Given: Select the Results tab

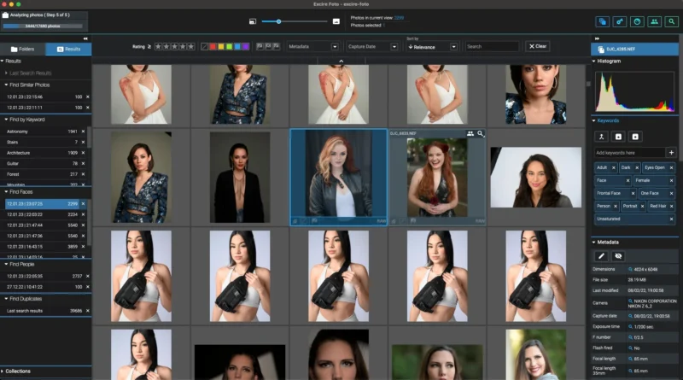Looking at the screenshot, I should pyautogui.click(x=68, y=50).
